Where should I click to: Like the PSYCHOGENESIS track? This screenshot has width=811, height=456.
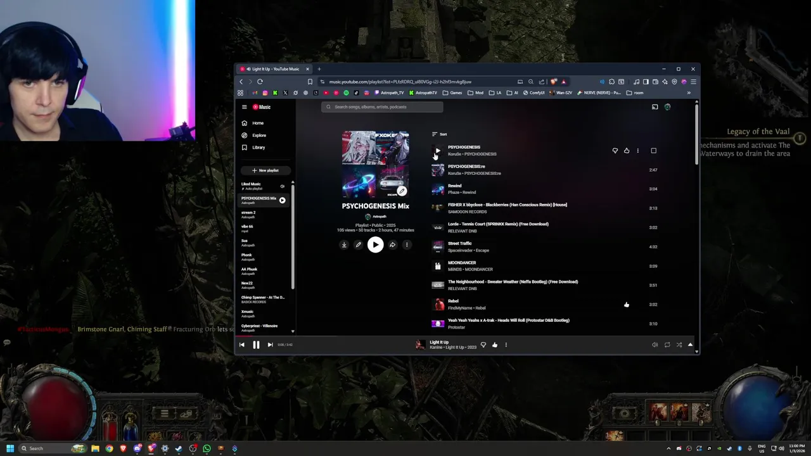[627, 151]
